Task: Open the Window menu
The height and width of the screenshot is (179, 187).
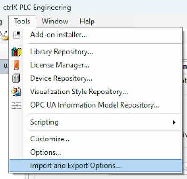Action: [55, 21]
